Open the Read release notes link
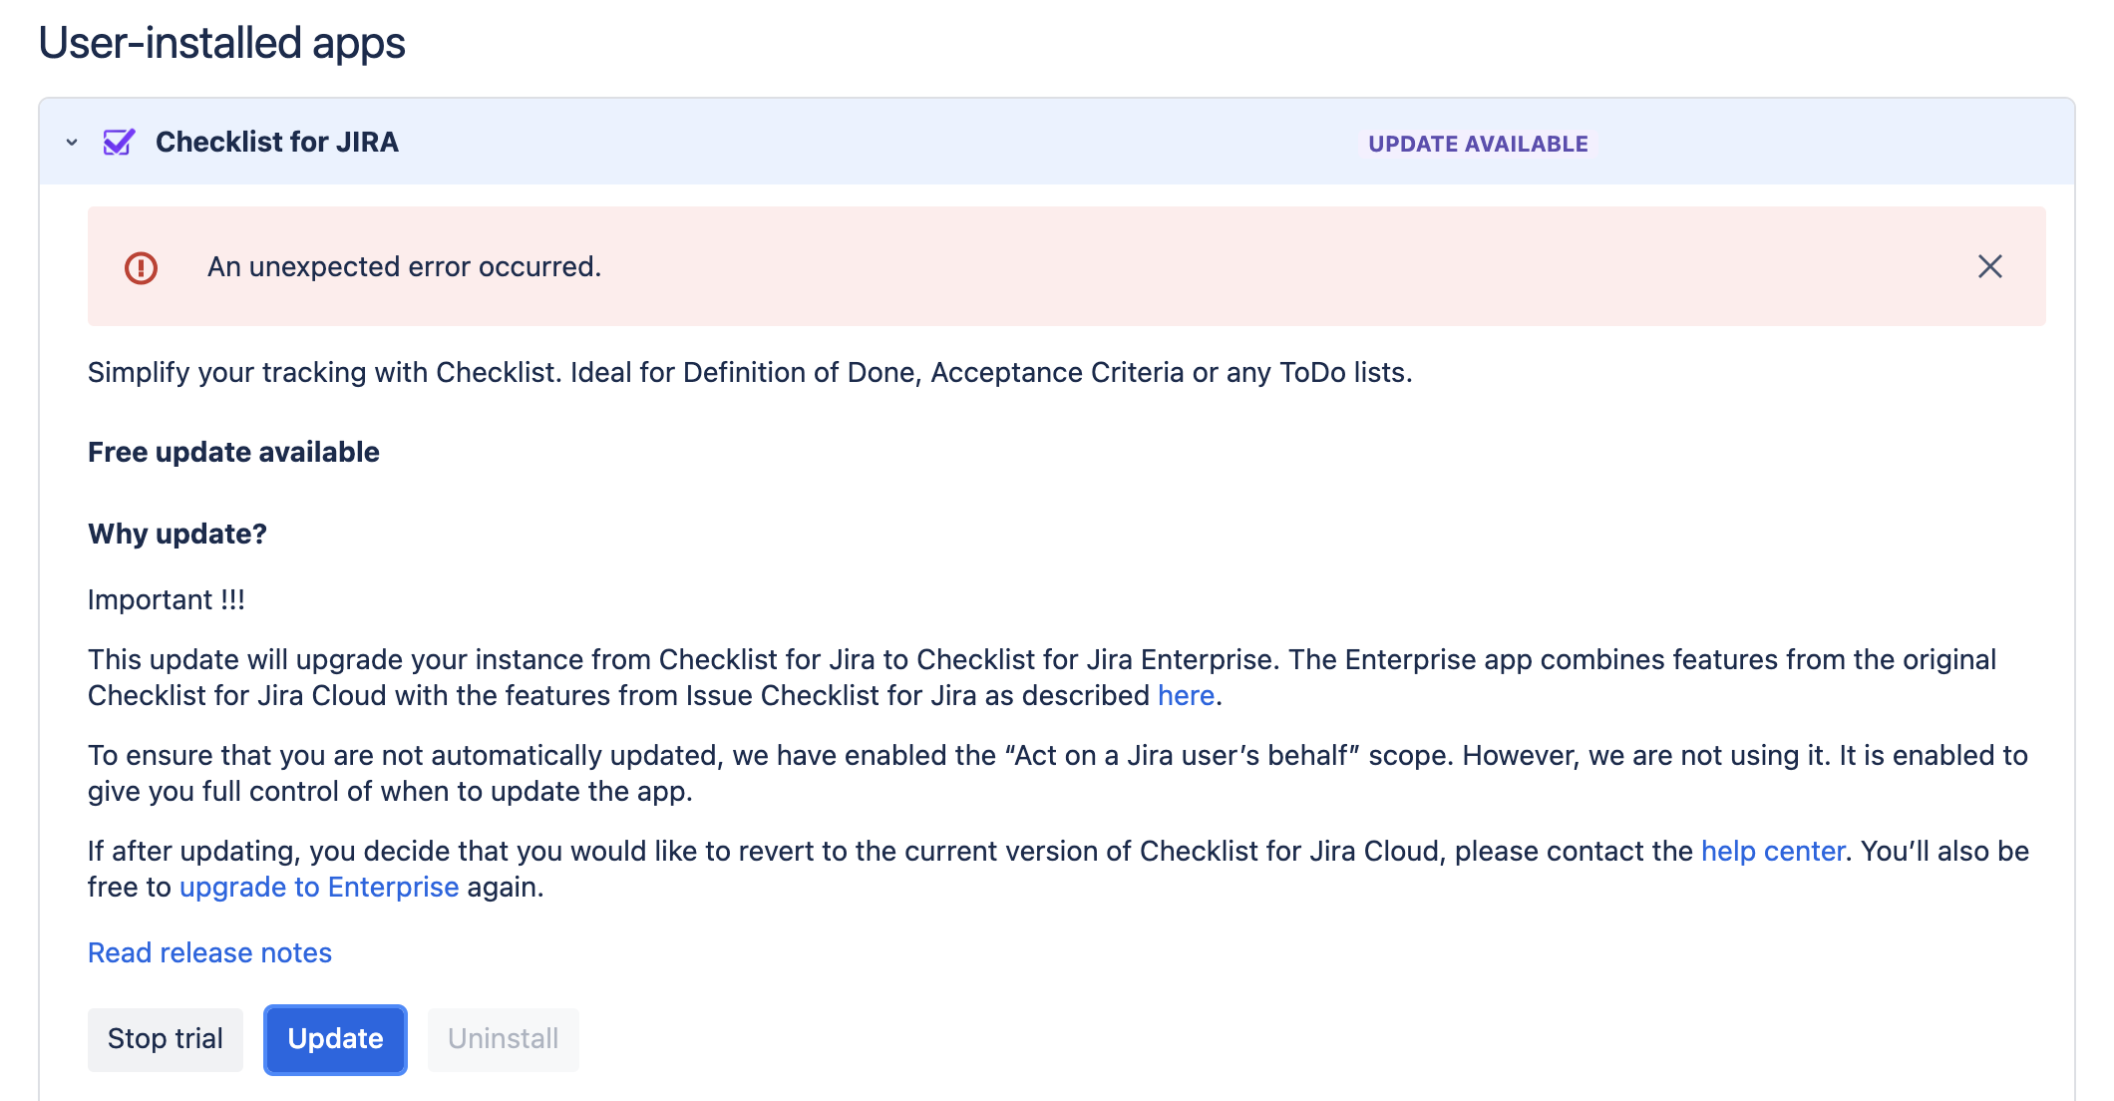This screenshot has height=1101, width=2114. click(209, 952)
